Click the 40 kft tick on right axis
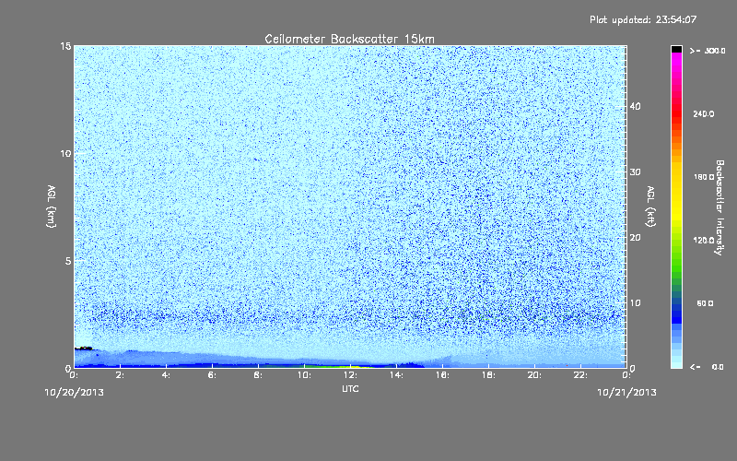737x461 pixels. 635,106
